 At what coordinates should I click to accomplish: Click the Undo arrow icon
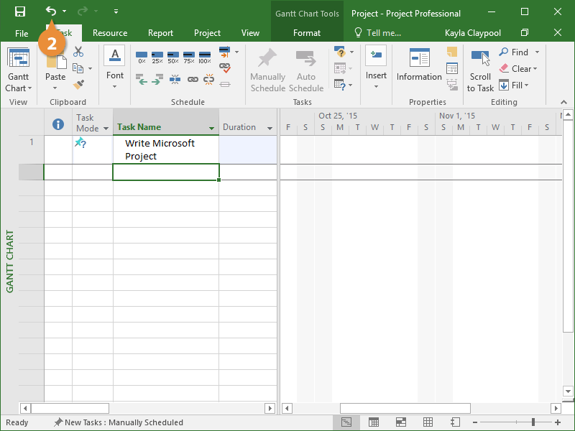[50, 11]
